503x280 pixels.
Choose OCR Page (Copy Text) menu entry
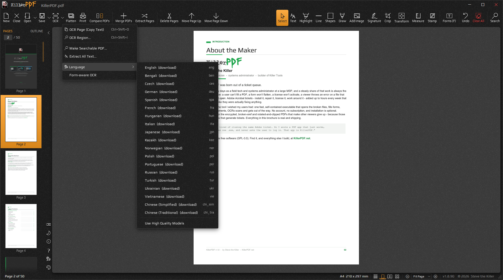click(99, 29)
